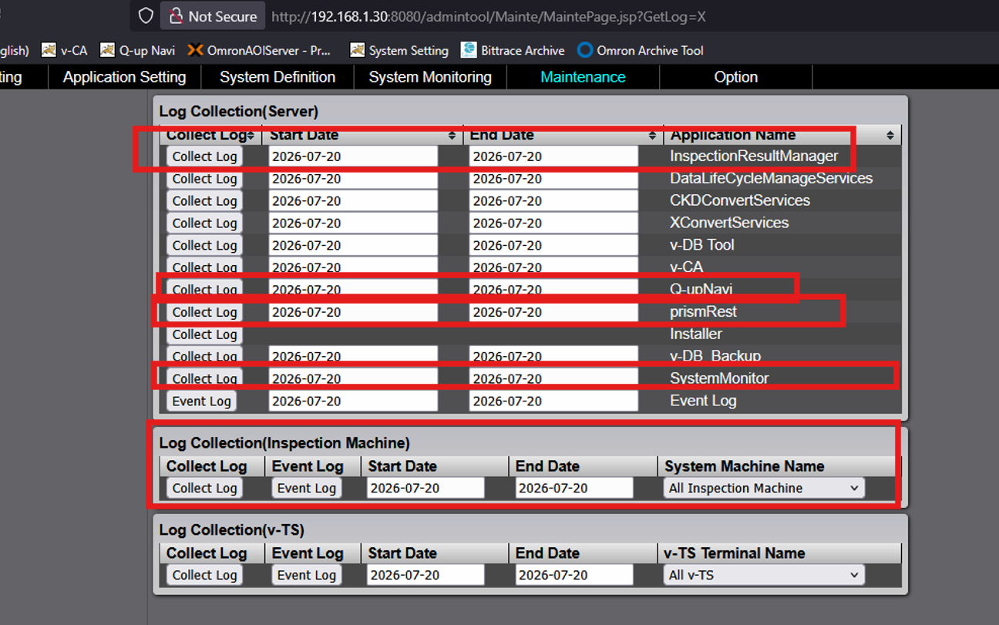The width and height of the screenshot is (999, 625).
Task: Collect Log for v-DB_Backup
Action: tap(204, 356)
